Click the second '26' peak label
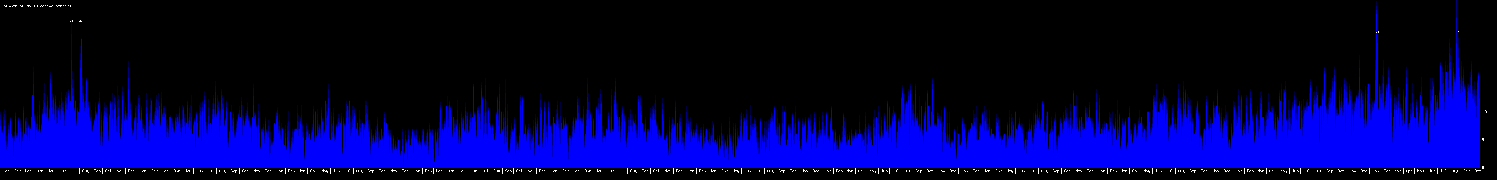This screenshot has height=180, width=1497. [81, 21]
